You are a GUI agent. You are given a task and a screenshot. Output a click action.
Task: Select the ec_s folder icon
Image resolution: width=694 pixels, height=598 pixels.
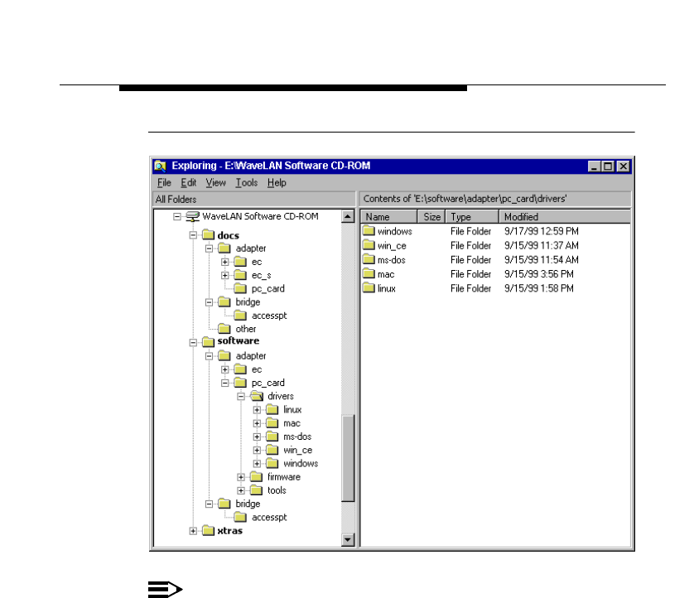(240, 275)
